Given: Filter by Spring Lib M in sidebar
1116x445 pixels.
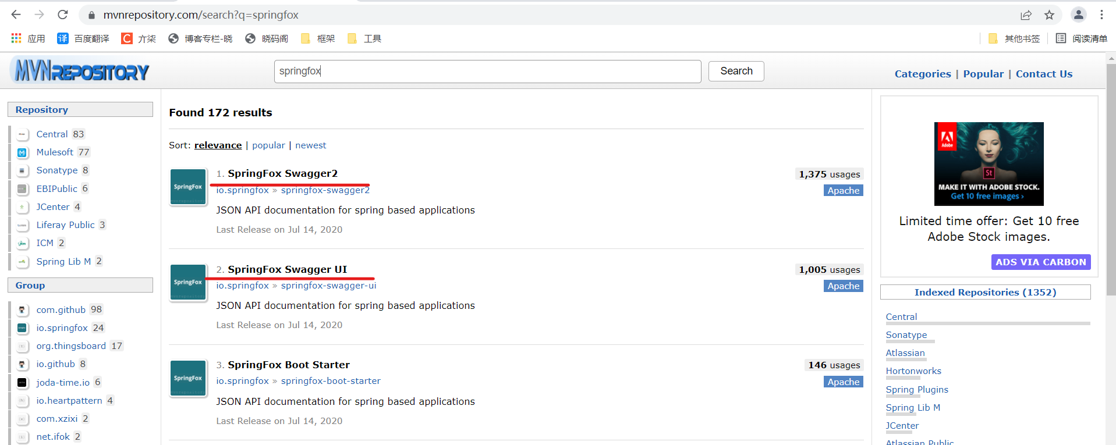Looking at the screenshot, I should (63, 261).
